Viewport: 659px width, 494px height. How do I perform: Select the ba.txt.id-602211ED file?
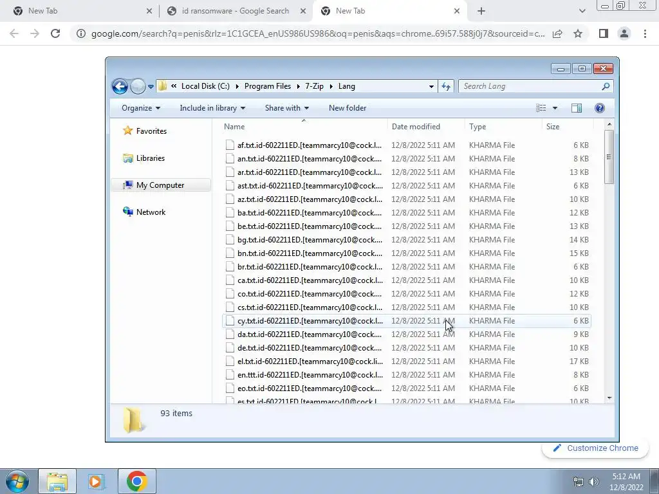(407, 212)
